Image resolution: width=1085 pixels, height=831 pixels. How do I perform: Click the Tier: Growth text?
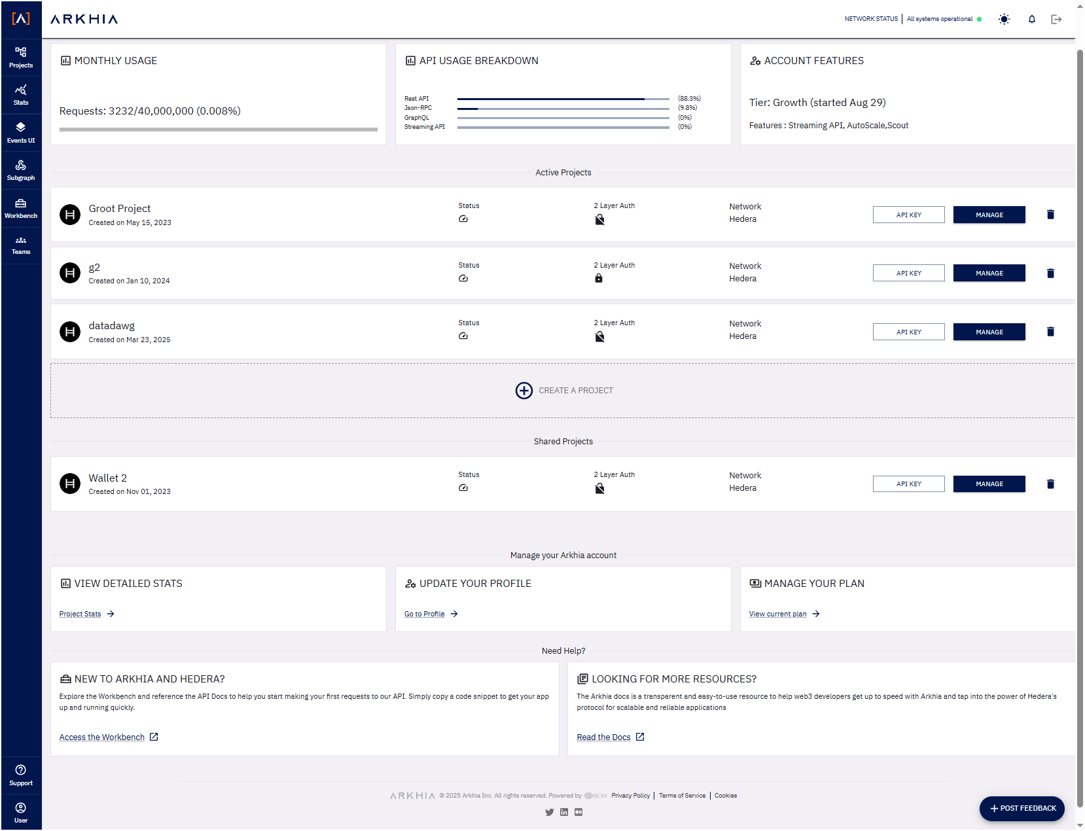[817, 103]
